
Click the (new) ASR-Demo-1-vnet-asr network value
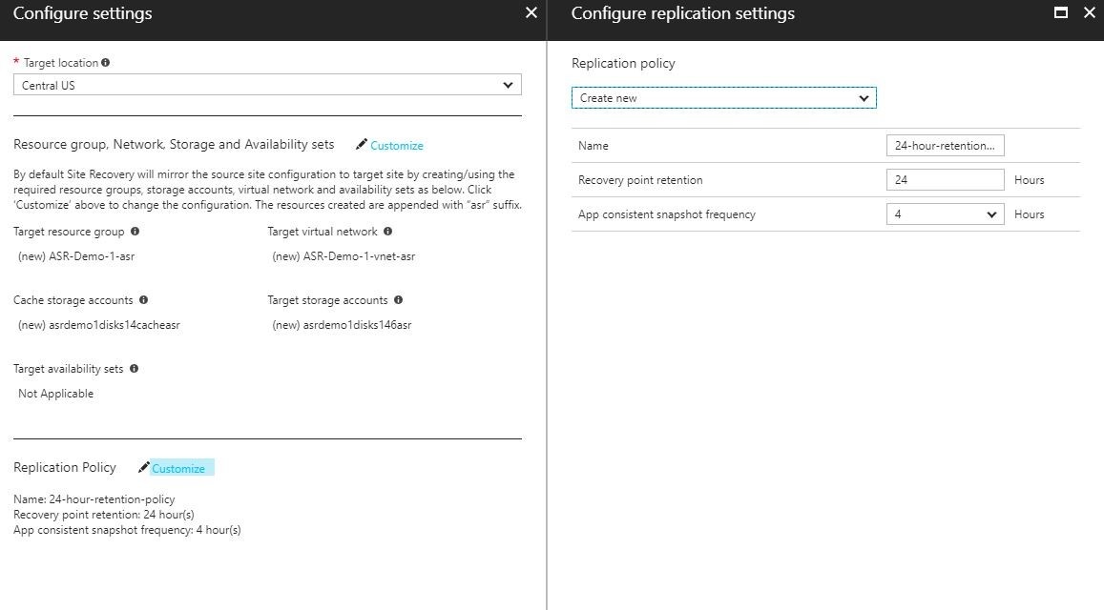tap(344, 256)
